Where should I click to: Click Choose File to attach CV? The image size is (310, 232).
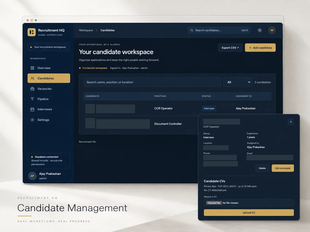(214, 203)
